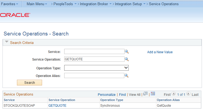Click into the Service input field
Screen dimensions: 203x110
tap(94, 52)
